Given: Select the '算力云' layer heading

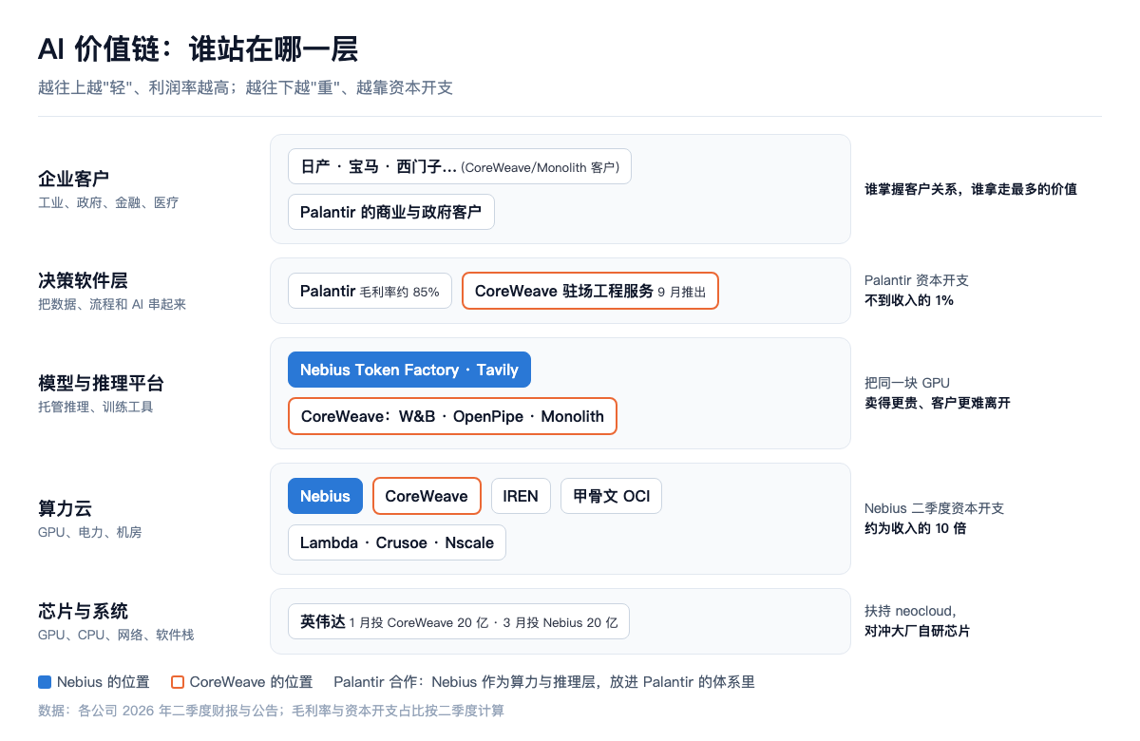Looking at the screenshot, I should coord(65,509).
